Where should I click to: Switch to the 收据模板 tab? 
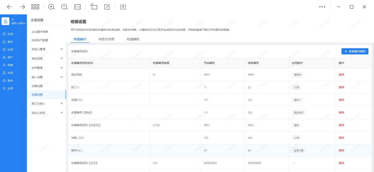pos(133,39)
